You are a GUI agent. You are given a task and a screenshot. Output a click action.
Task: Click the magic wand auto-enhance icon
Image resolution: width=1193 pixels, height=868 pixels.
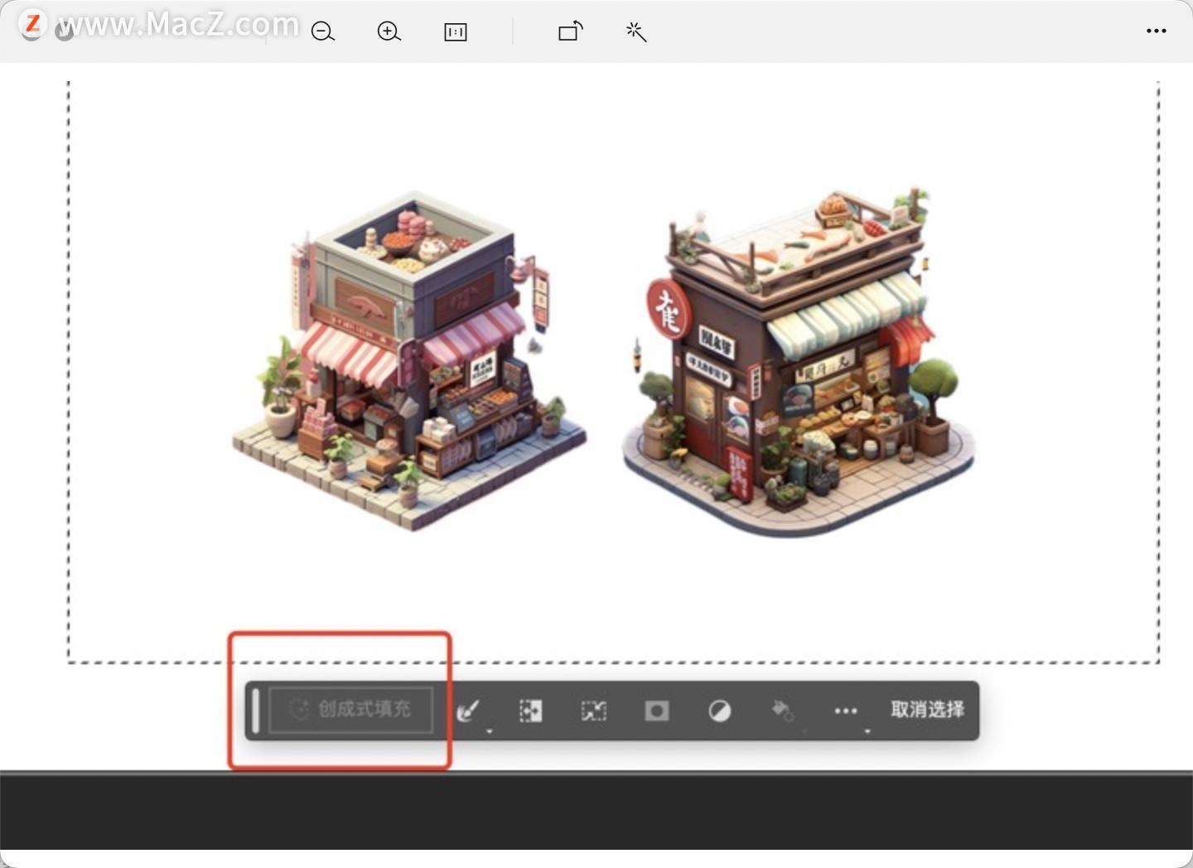[x=635, y=31]
